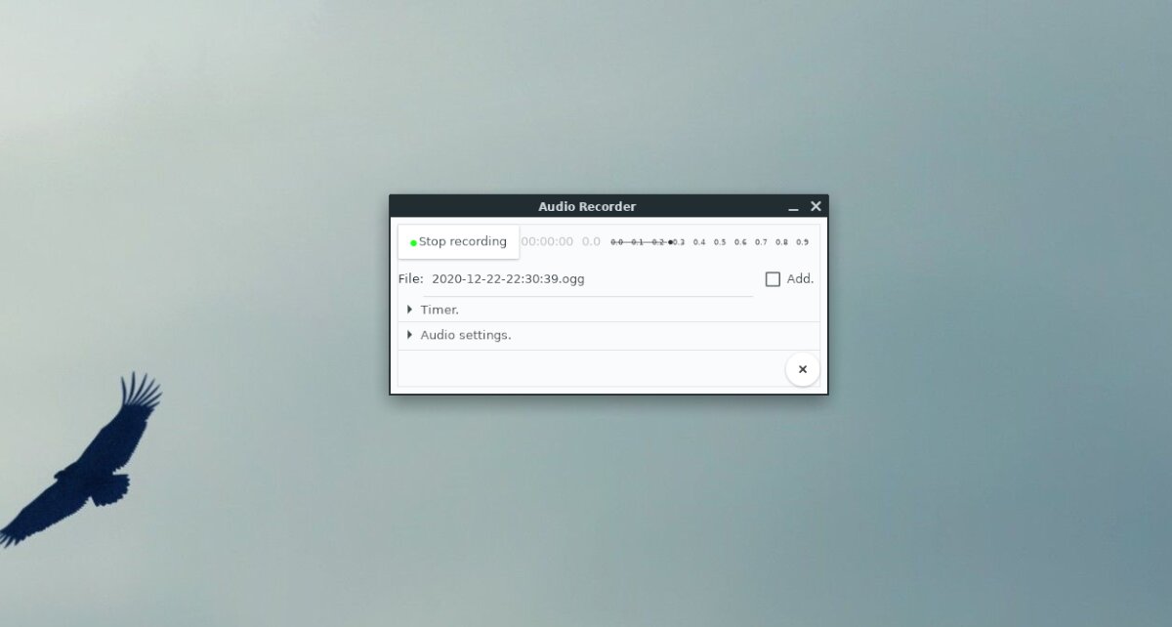1172x627 pixels.
Task: Click the 0.0 volume reading
Action: (590, 241)
